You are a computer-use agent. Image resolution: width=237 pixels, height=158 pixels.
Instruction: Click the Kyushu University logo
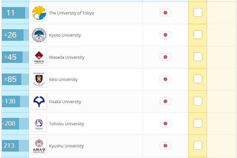[x=39, y=146]
